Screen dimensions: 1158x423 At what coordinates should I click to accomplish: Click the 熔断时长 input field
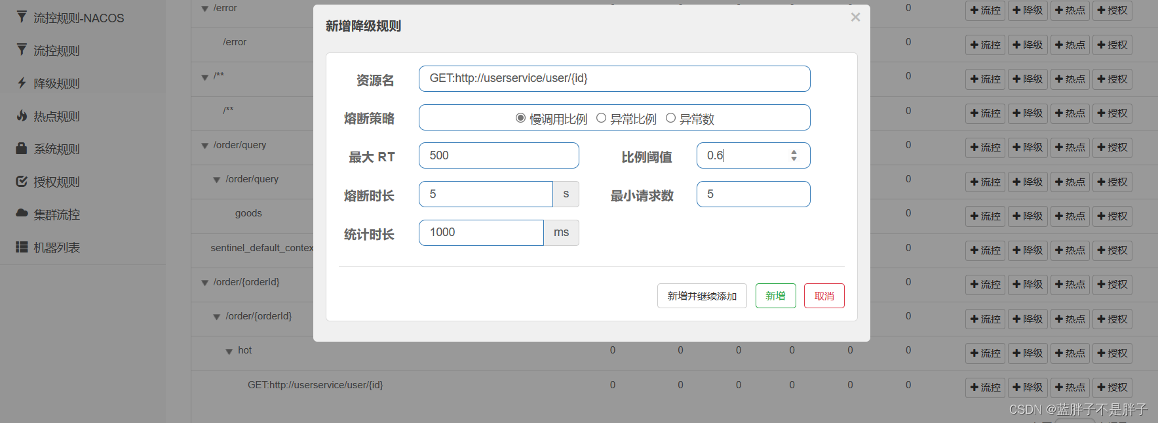point(486,194)
